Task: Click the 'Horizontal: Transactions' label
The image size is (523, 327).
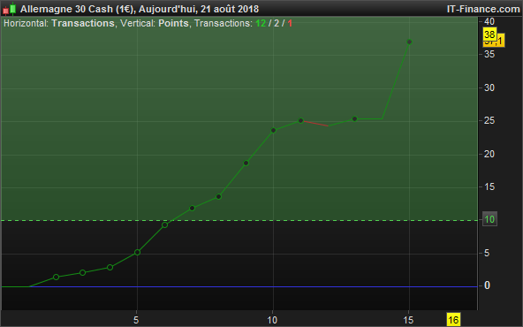Action: [x=59, y=23]
